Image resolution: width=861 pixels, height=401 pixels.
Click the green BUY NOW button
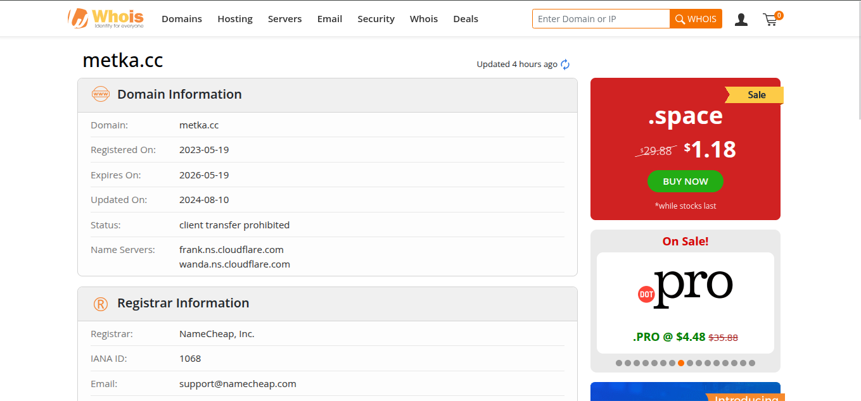pyautogui.click(x=686, y=182)
